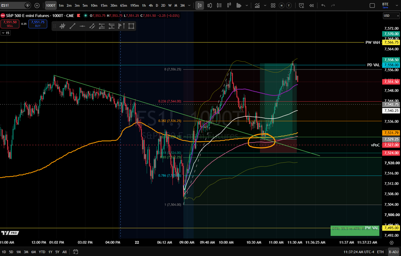This screenshot has width=401, height=256.
Task: Switch to the 15m timeframe
Action: 104,5
